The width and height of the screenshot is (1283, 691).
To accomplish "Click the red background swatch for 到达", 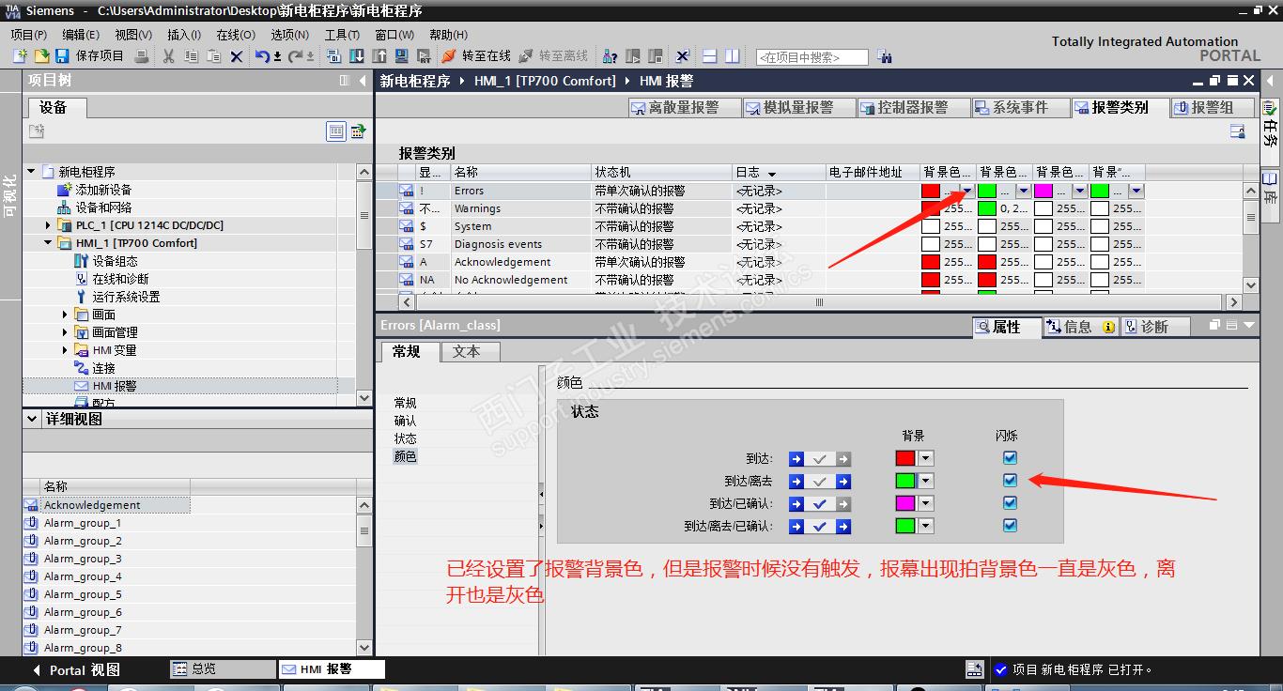I will (905, 459).
